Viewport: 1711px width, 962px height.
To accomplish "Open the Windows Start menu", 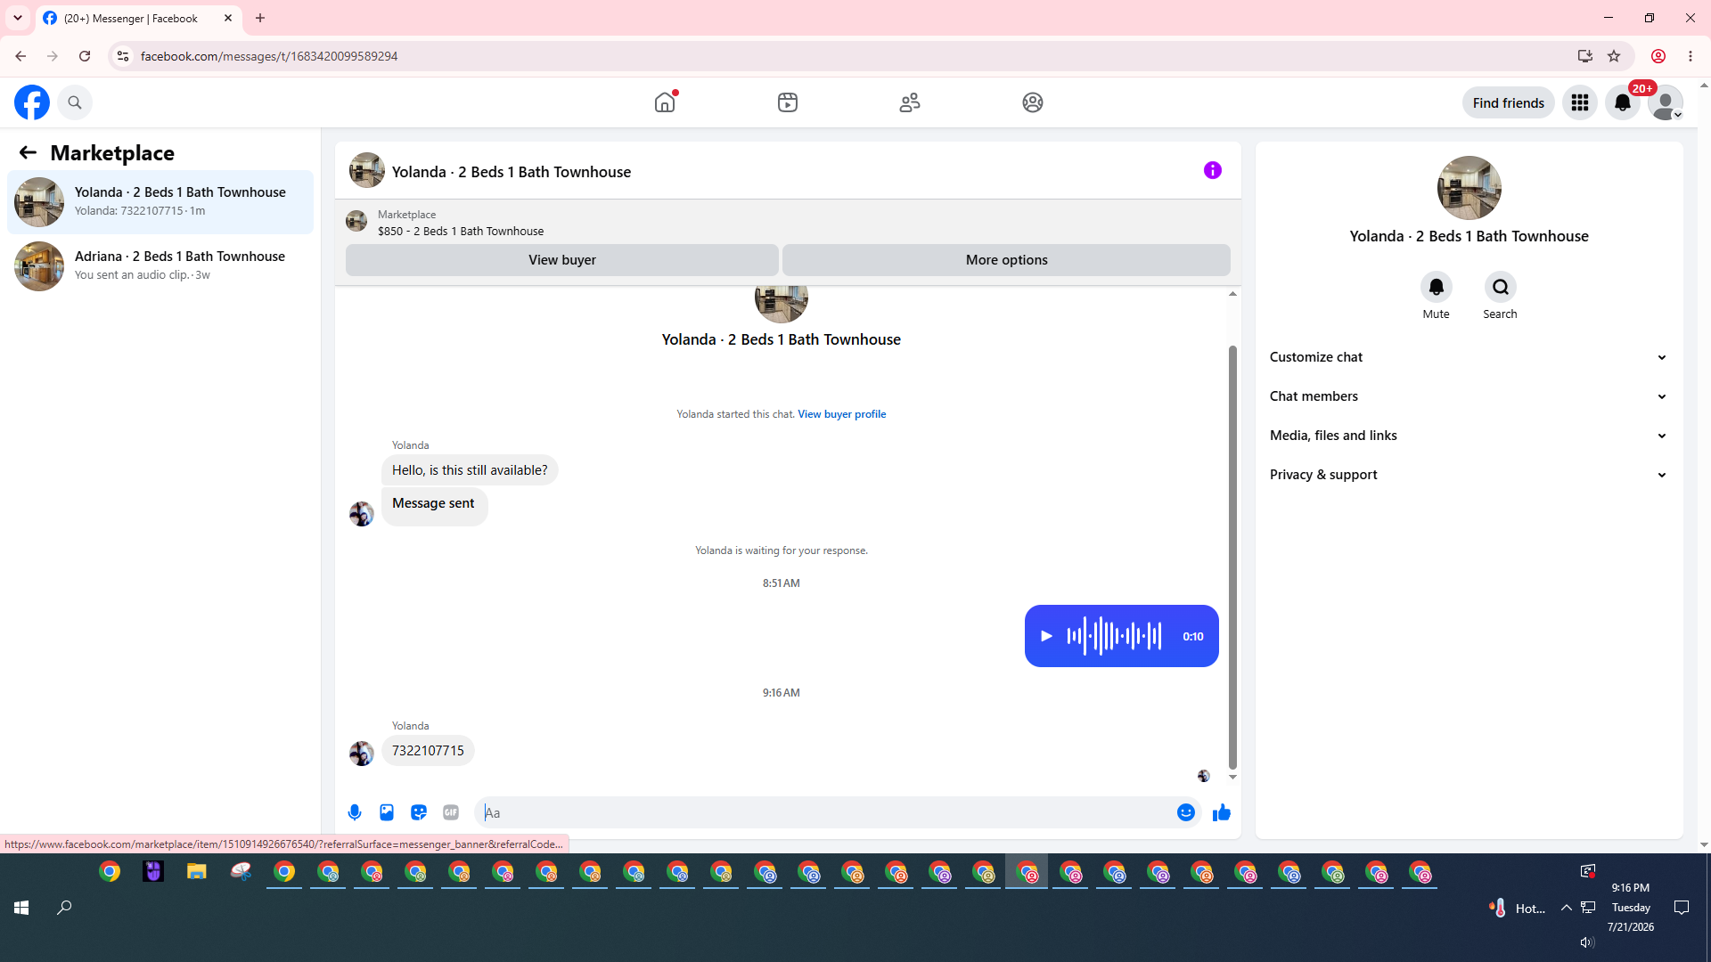I will (21, 908).
